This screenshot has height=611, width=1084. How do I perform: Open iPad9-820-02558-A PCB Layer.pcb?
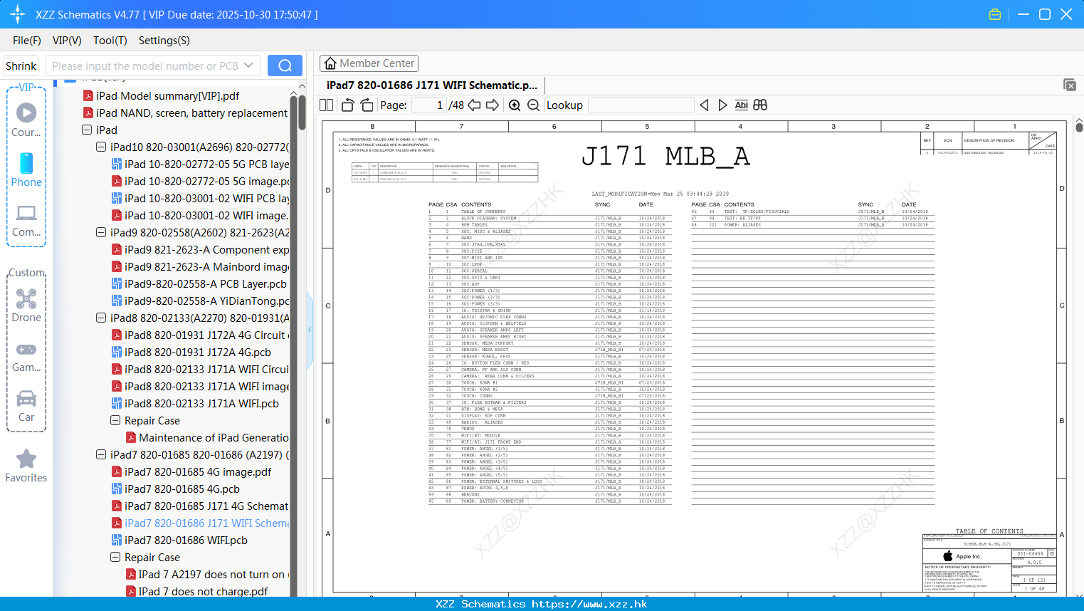point(199,283)
